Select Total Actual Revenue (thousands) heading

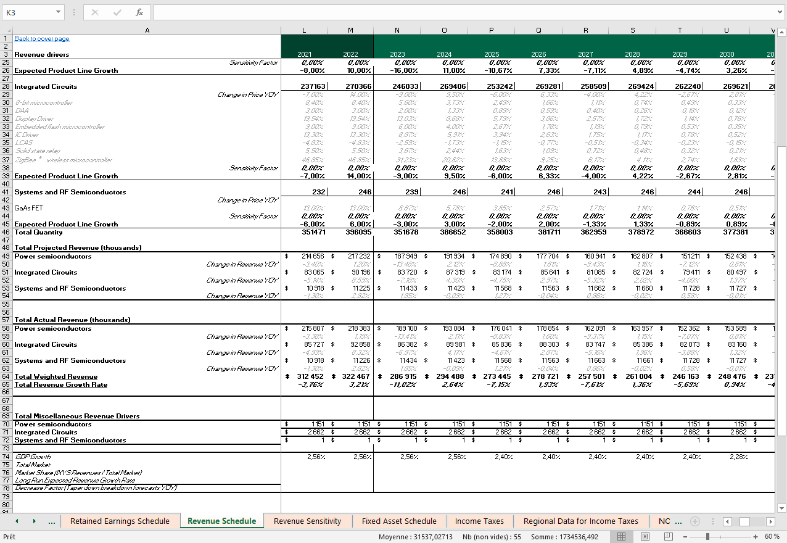pyautogui.click(x=72, y=320)
